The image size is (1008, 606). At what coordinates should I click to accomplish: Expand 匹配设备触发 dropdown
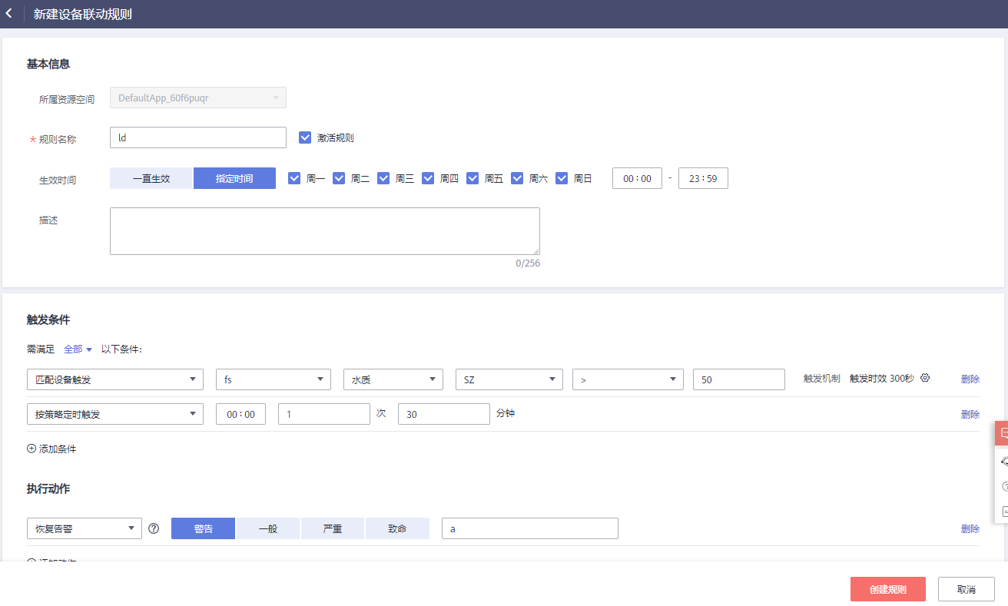[x=114, y=379]
